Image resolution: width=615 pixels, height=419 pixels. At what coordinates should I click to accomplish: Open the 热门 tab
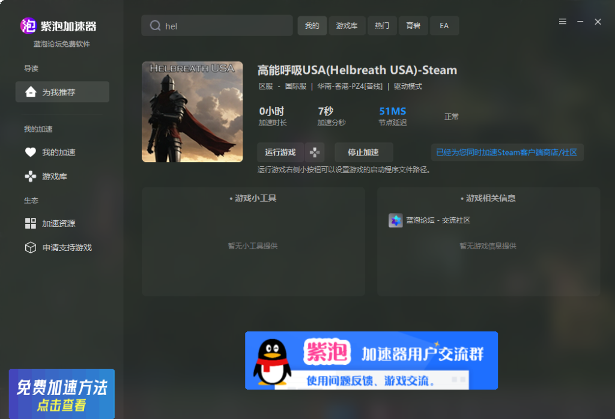point(382,26)
